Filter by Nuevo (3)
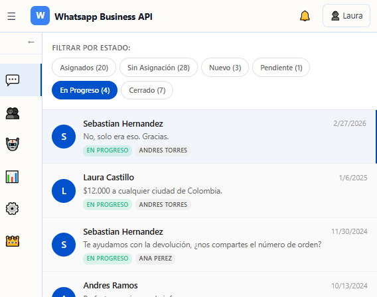 point(225,68)
